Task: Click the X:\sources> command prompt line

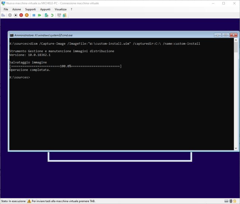Action: pos(20,77)
